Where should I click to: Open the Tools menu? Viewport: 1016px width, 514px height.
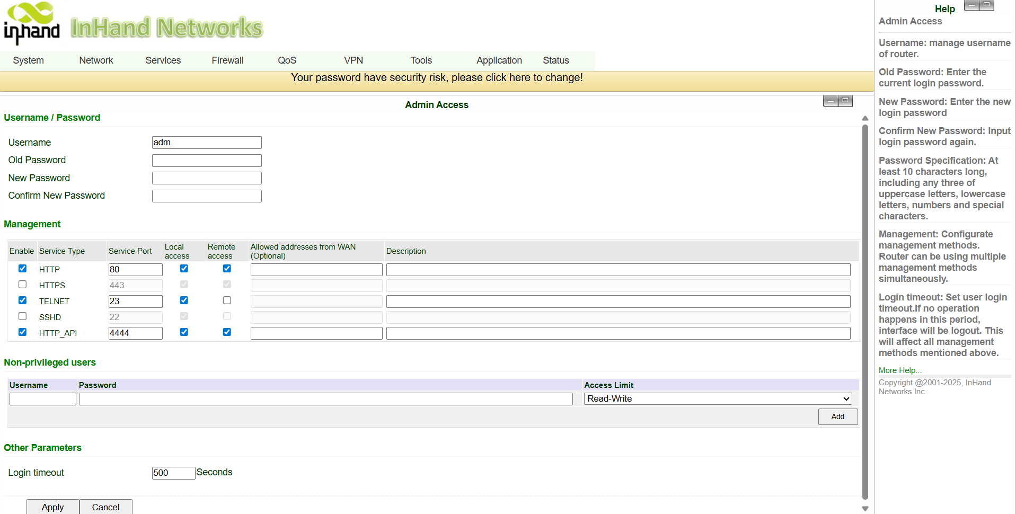coord(421,60)
